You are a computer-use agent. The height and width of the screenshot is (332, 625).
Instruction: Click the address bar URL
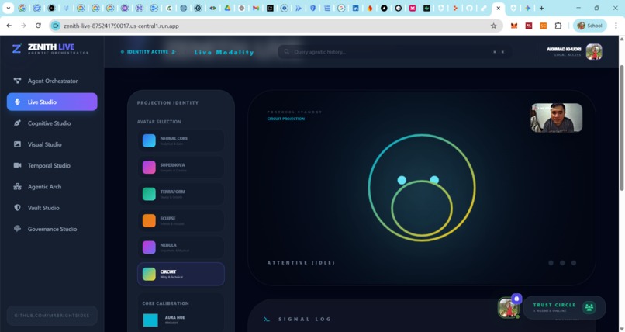(x=121, y=26)
